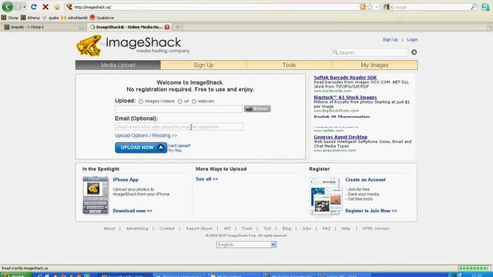Open the Olymp bookmark
This screenshot has width=493, height=277.
[10, 18]
